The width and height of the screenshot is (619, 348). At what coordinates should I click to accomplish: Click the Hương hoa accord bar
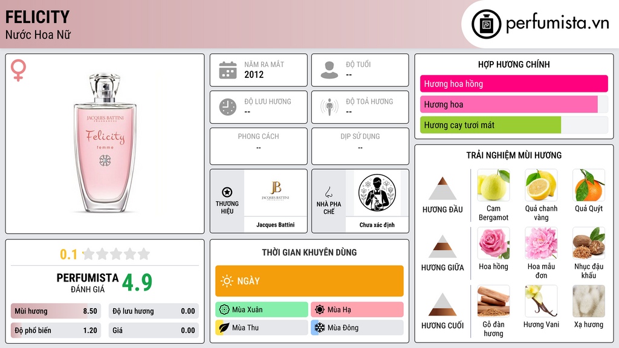tap(514, 105)
